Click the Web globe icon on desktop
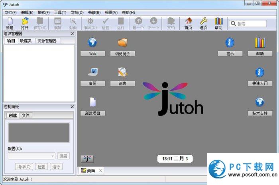This screenshot has width=279, height=185. [x=92, y=42]
